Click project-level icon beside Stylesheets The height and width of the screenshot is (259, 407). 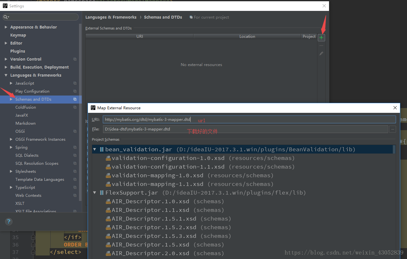[x=75, y=171]
